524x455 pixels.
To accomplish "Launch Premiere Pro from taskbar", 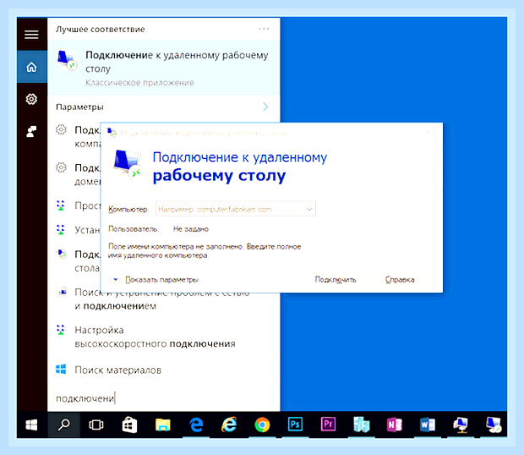I will pos(328,425).
